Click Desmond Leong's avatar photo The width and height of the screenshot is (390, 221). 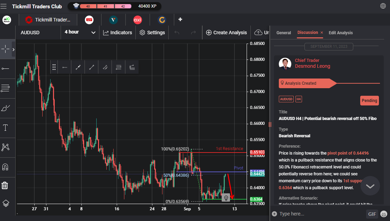[x=285, y=64]
